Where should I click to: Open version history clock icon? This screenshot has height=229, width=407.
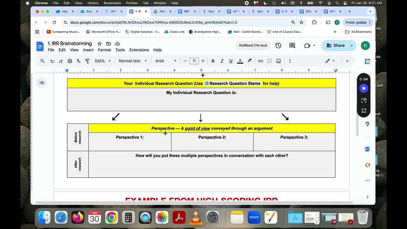point(278,45)
